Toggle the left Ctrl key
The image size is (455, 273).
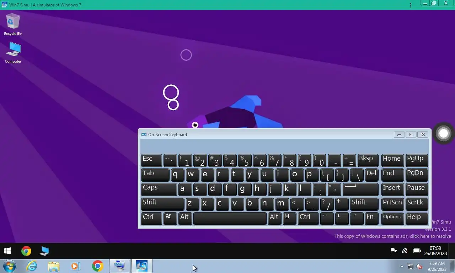(151, 219)
